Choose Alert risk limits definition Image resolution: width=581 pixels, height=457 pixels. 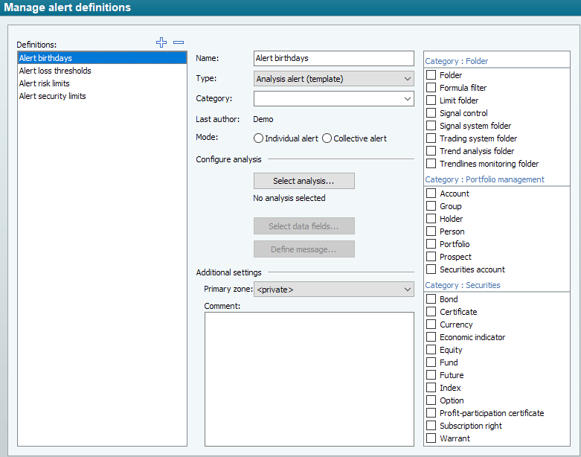coord(45,83)
